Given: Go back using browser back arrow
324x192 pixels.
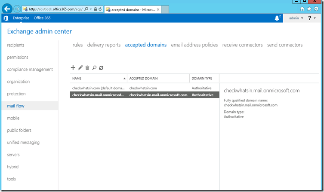Looking at the screenshot, I should [x=7, y=9].
